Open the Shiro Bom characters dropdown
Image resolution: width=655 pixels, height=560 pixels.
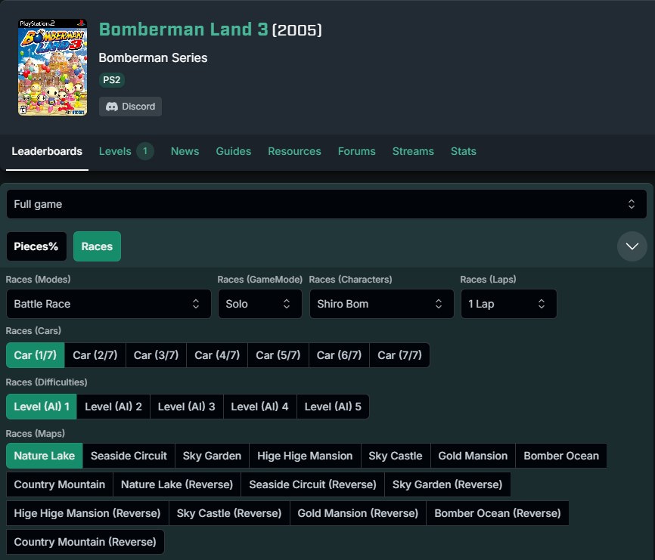pyautogui.click(x=381, y=304)
